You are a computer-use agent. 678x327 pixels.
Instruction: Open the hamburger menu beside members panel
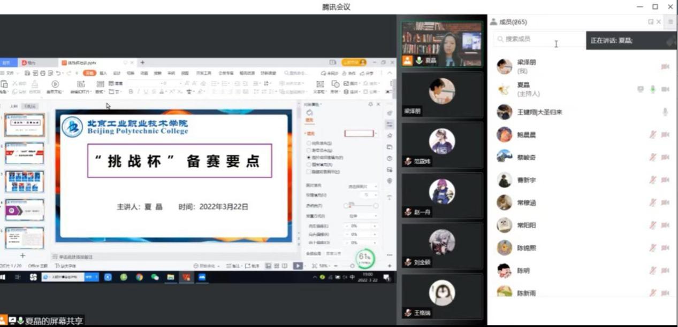click(x=671, y=22)
